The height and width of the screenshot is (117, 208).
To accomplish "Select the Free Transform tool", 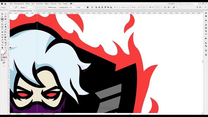I will click(6, 32).
